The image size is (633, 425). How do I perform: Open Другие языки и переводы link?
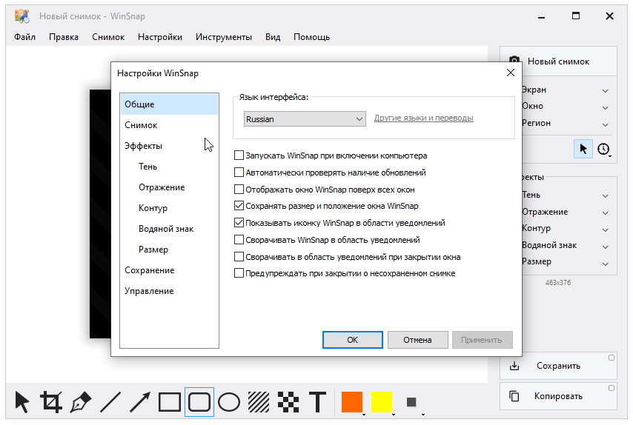(423, 118)
